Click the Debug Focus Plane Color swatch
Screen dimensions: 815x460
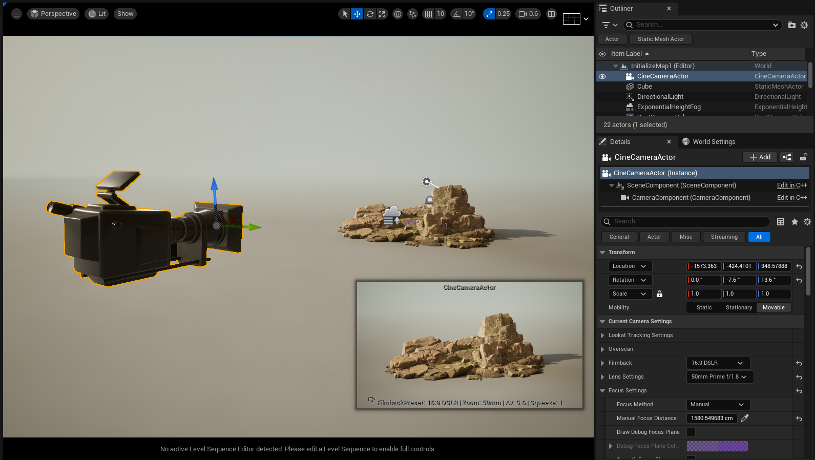coord(717,446)
